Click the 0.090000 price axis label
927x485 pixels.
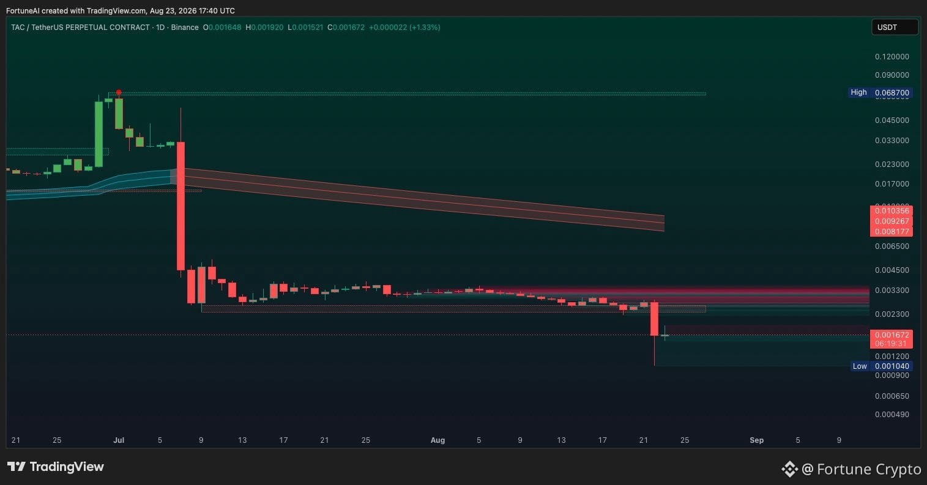coord(892,75)
